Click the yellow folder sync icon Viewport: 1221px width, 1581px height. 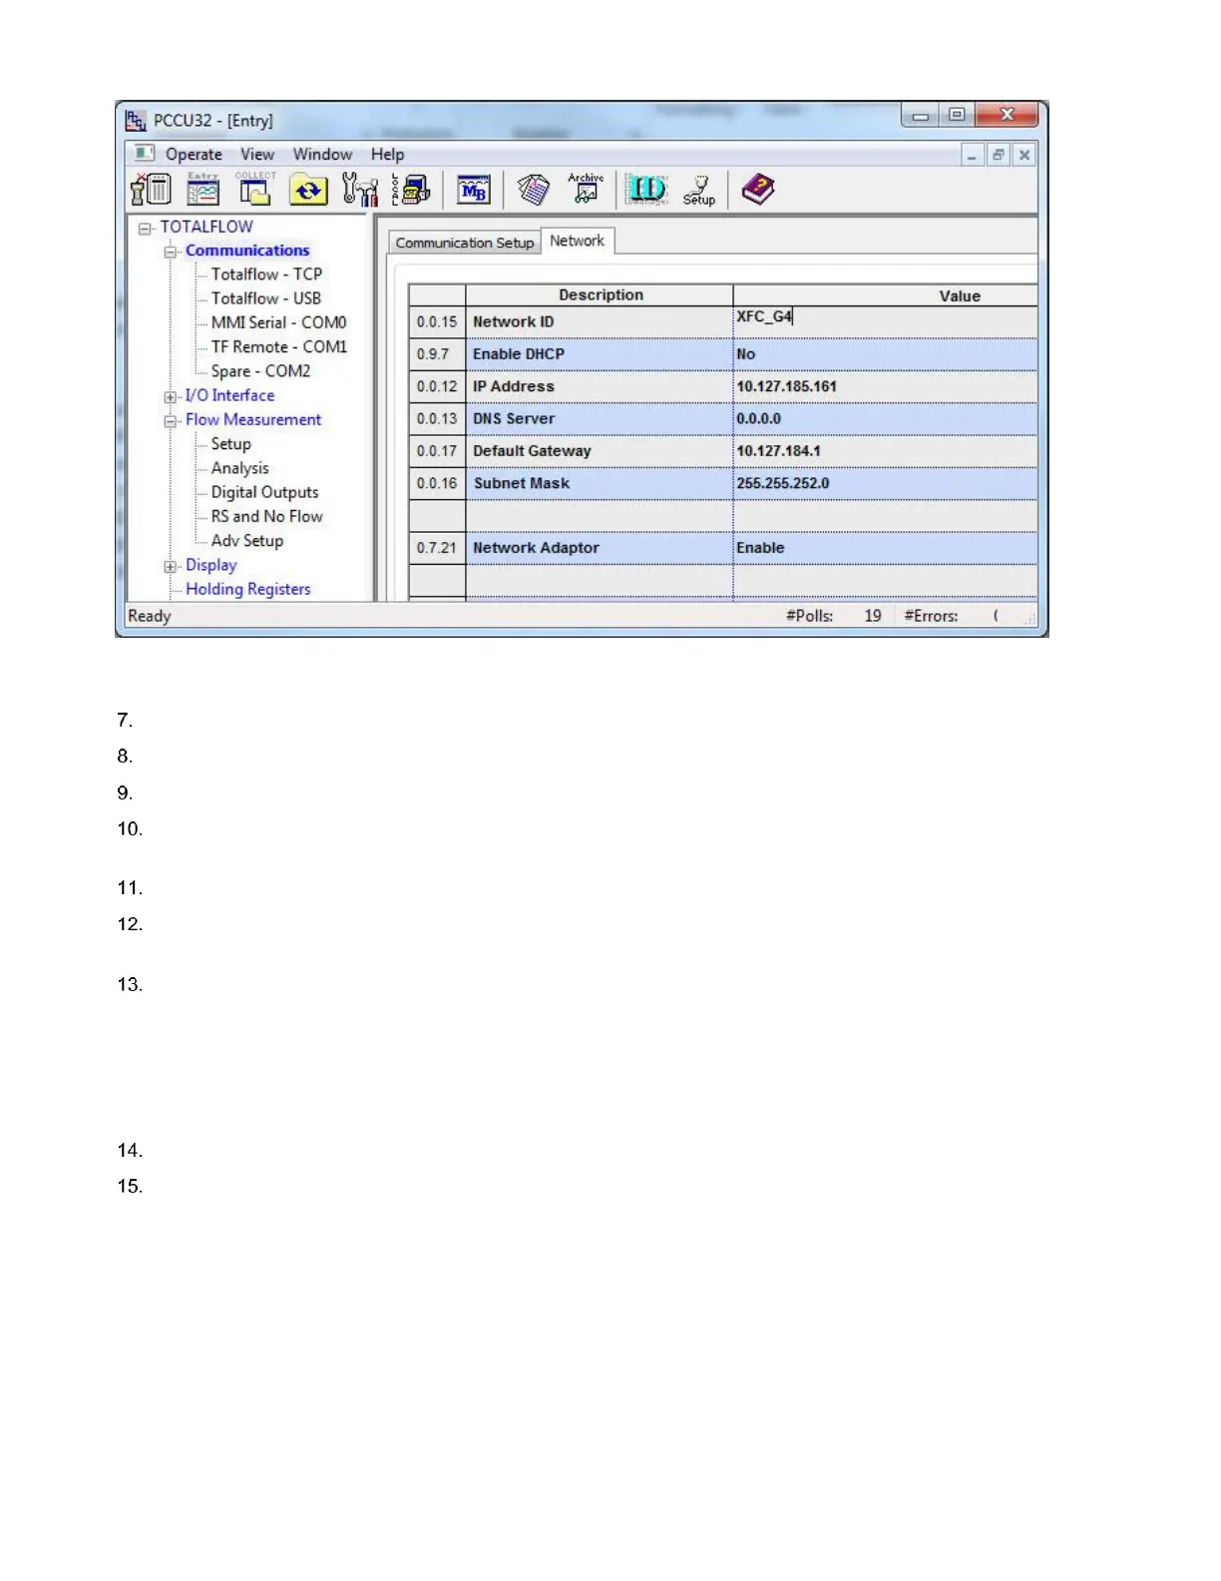(x=308, y=189)
